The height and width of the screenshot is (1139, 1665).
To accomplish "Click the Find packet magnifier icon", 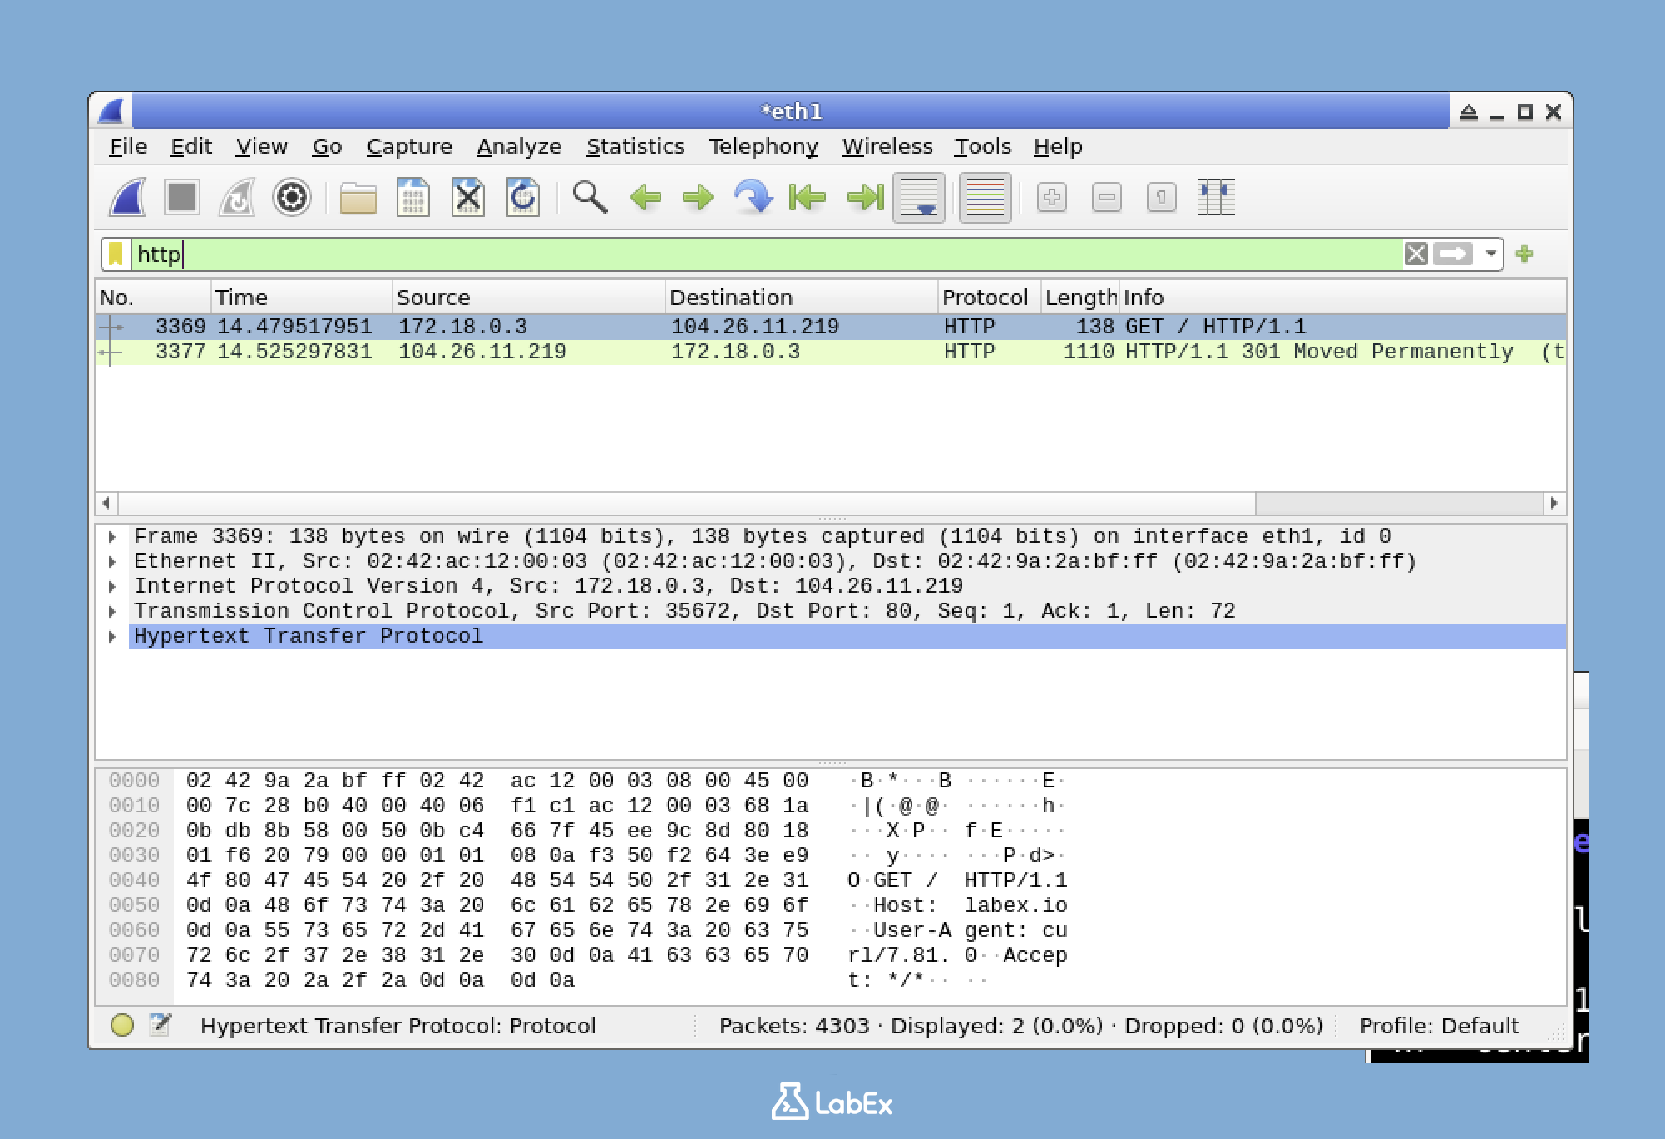I will click(590, 198).
